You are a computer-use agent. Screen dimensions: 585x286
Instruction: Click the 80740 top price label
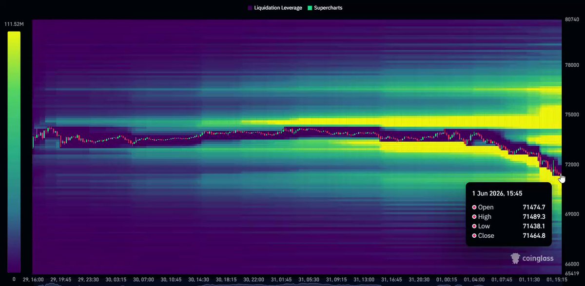point(571,19)
